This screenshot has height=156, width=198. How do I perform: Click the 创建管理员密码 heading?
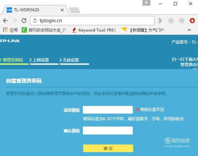click(24, 81)
